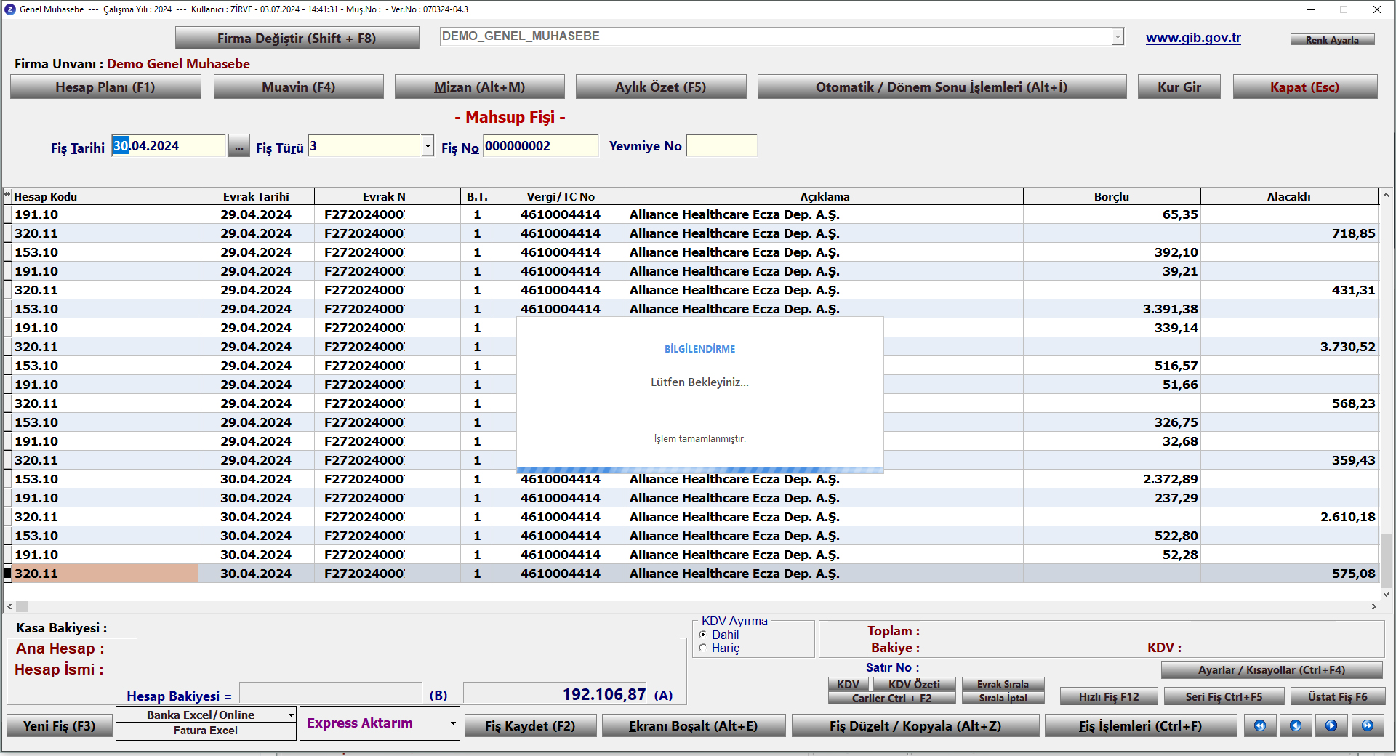Open Renk Ayarla color settings
The image size is (1396, 756).
1332,40
